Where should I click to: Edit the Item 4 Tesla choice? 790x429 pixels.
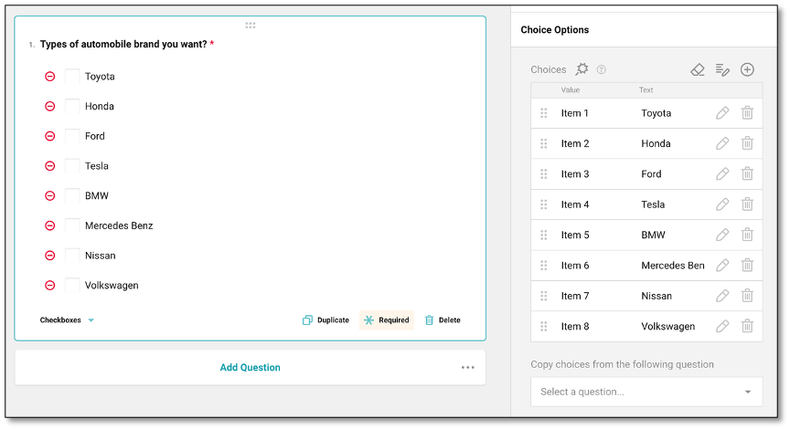coord(722,204)
